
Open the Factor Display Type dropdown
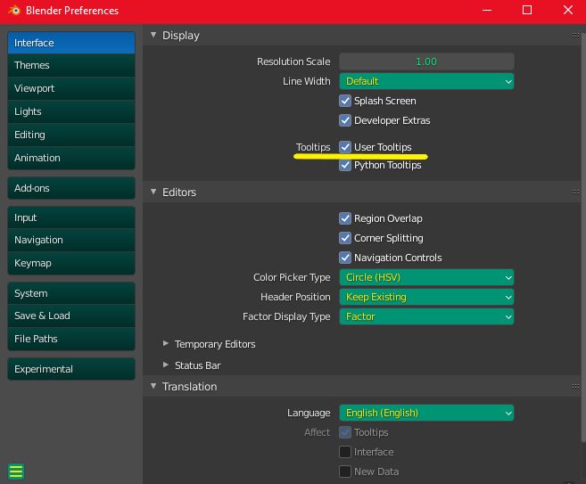(x=426, y=316)
